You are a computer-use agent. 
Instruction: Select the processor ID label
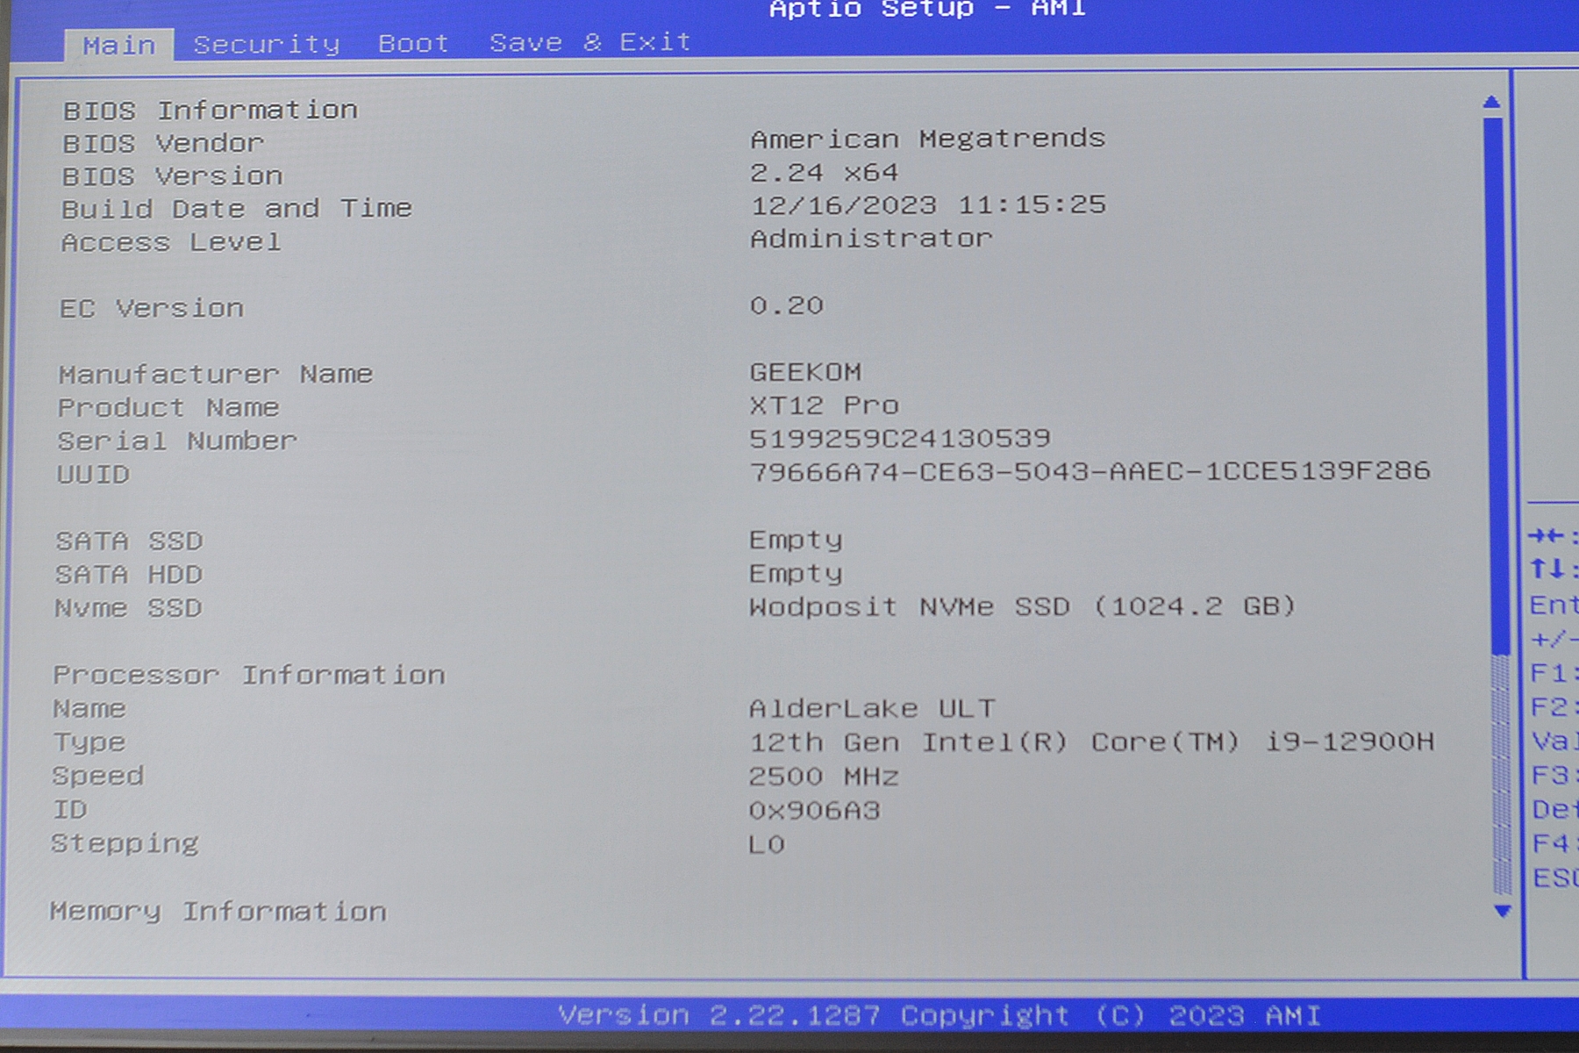tap(70, 810)
